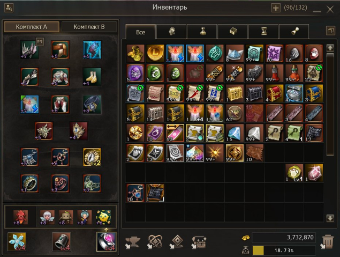Show all items with Все tab

click(140, 32)
